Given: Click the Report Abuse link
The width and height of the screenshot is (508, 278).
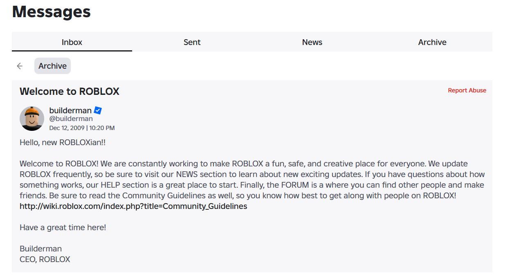Looking at the screenshot, I should pyautogui.click(x=467, y=90).
